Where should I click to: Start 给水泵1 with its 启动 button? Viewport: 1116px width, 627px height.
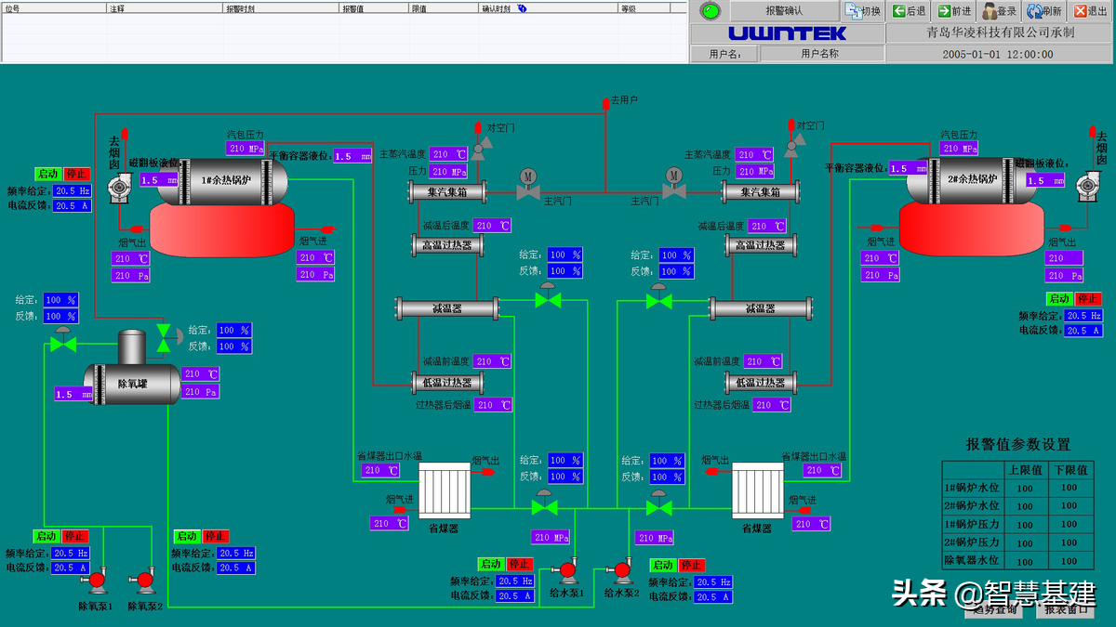(x=490, y=564)
